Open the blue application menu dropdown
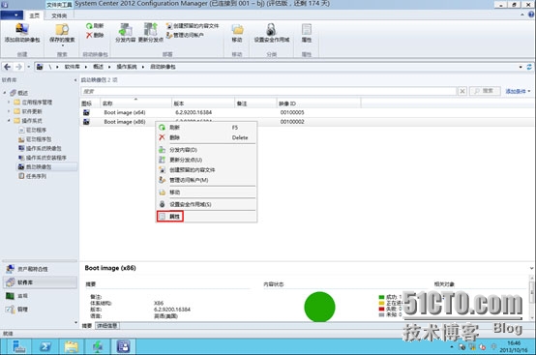 12,15
